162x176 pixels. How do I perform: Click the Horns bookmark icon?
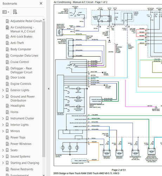point(7,112)
